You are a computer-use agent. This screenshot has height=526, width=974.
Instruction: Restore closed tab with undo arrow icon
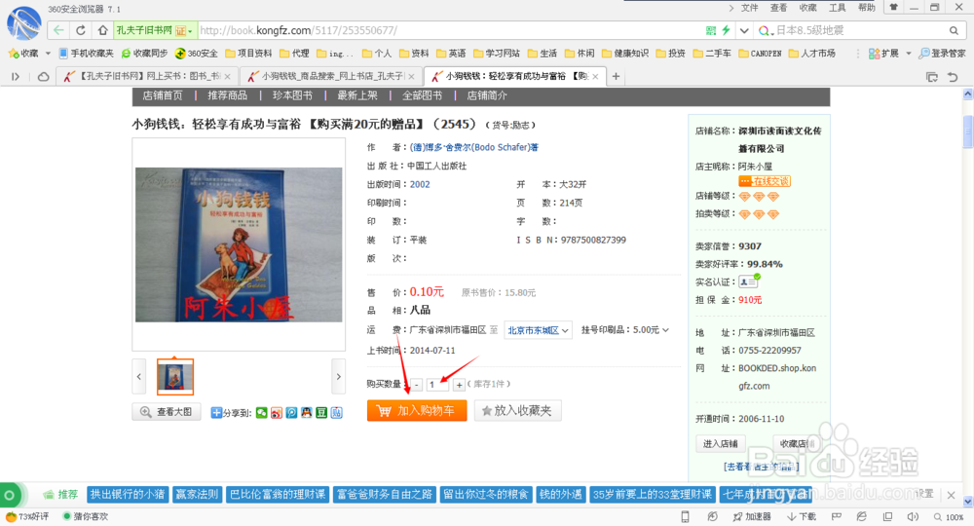pyautogui.click(x=953, y=76)
